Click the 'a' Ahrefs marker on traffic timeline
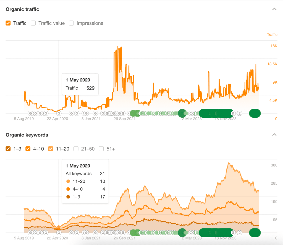The width and height of the screenshot is (283, 245). click(x=233, y=113)
